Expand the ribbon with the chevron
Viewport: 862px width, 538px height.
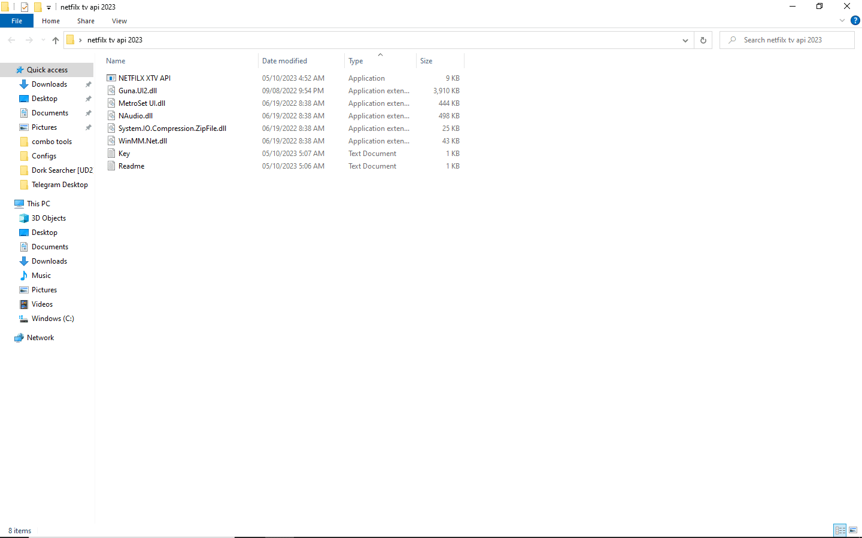click(842, 21)
